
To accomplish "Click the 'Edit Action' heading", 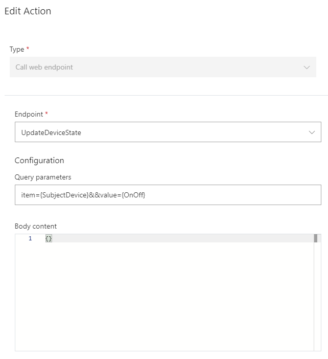I will [28, 11].
